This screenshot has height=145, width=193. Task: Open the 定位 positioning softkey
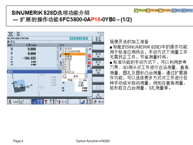point(62,102)
